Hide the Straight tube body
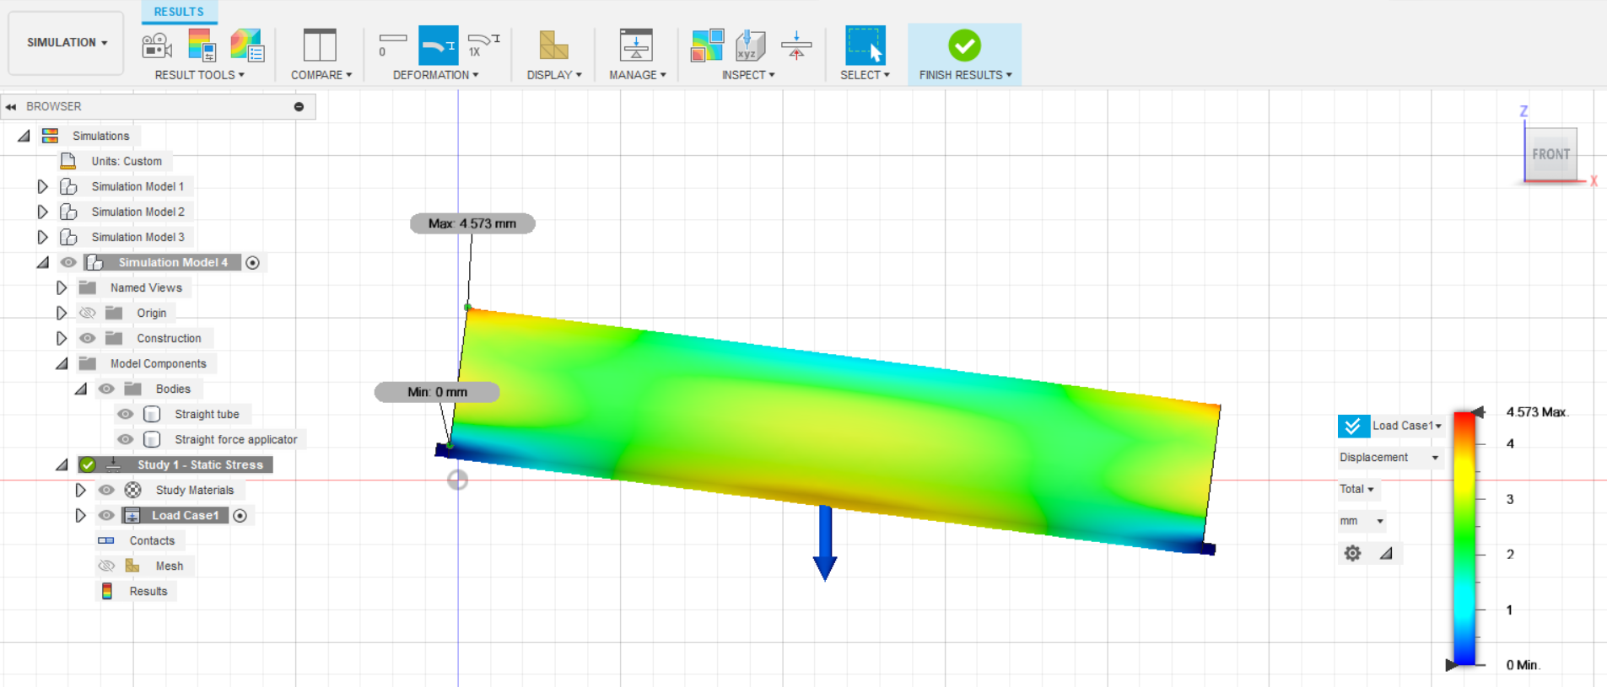The height and width of the screenshot is (687, 1607). point(125,414)
